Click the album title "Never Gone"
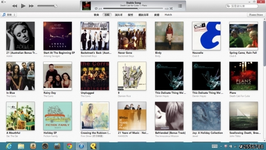This screenshot has width=266, height=150. [125, 53]
